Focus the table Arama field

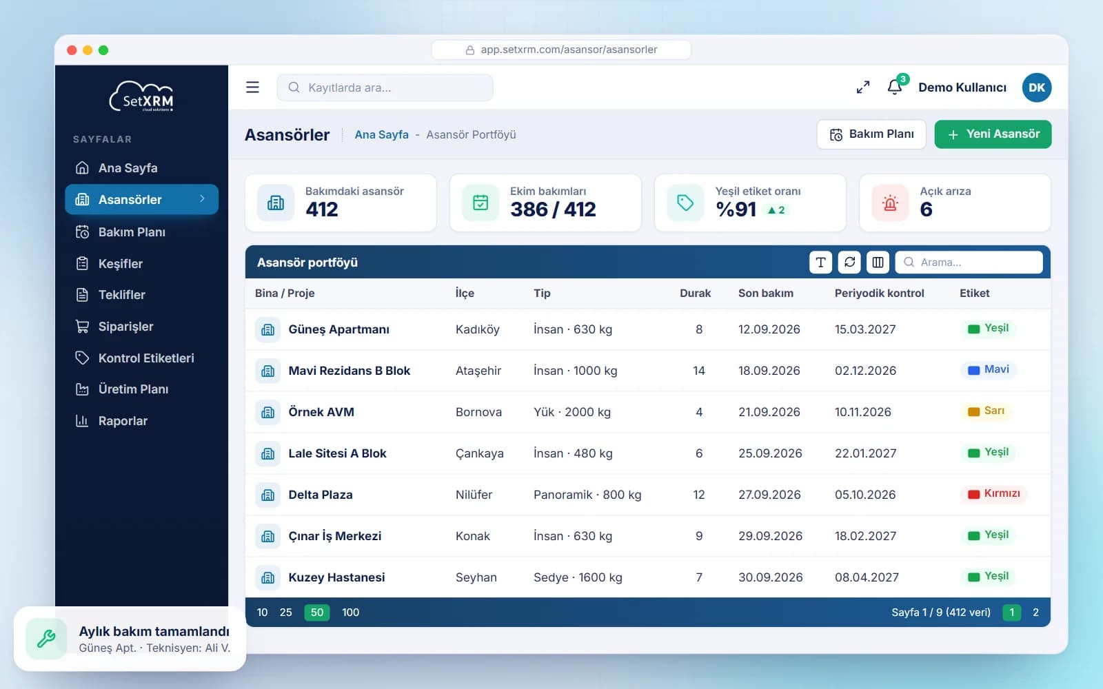coord(969,263)
